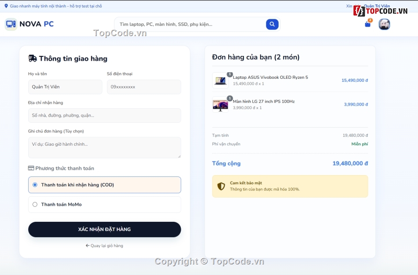Click the back arrow icon beside Quay lại giỏ hàng
This screenshot has height=275, width=418.
coord(88,246)
